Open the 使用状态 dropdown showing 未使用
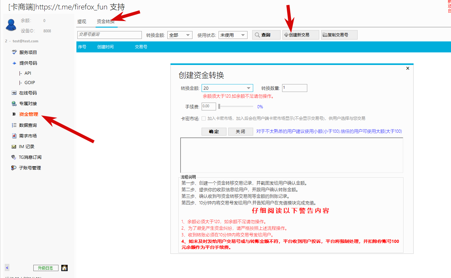 click(x=233, y=35)
